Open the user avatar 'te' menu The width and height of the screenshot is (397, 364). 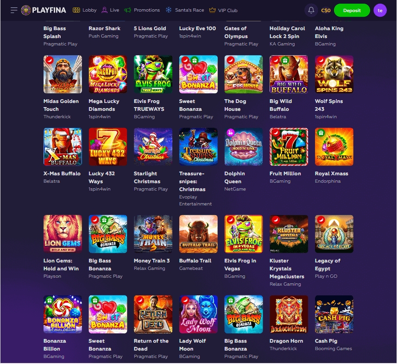[x=380, y=10]
